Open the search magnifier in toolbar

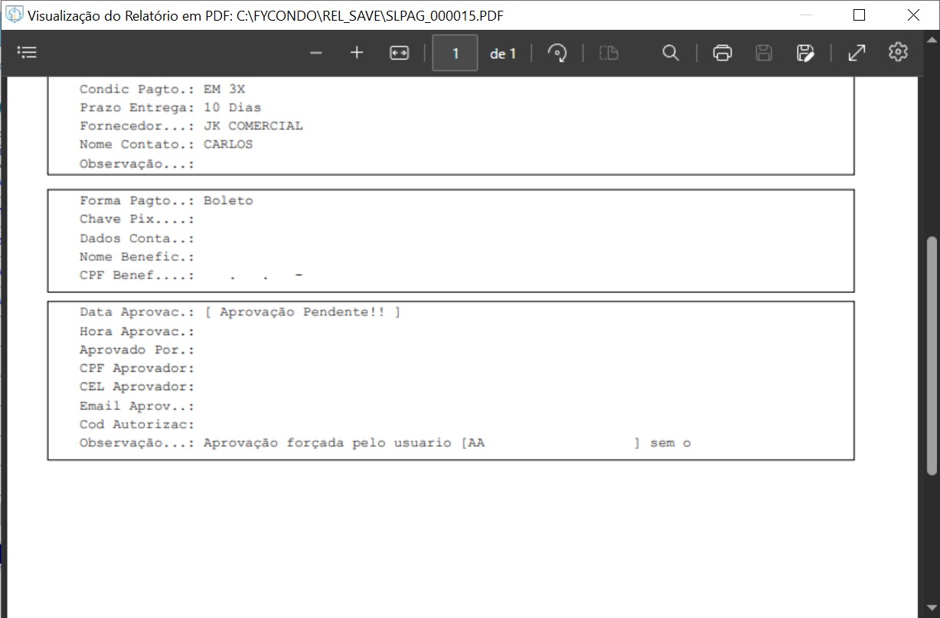click(671, 53)
